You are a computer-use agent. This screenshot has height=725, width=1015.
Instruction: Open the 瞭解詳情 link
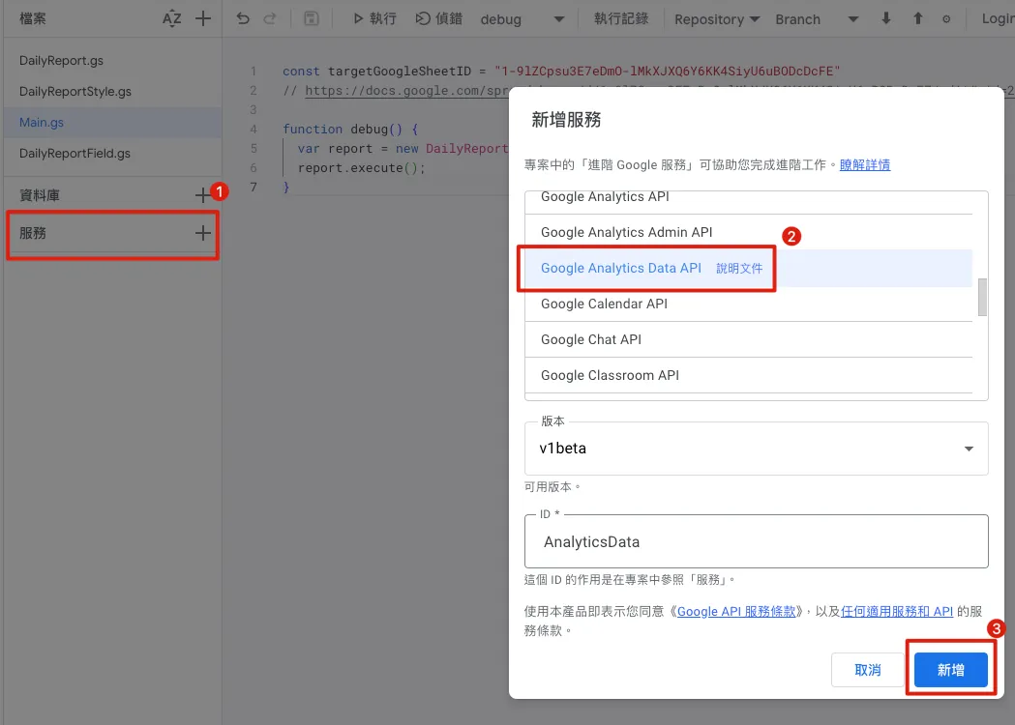coord(864,164)
